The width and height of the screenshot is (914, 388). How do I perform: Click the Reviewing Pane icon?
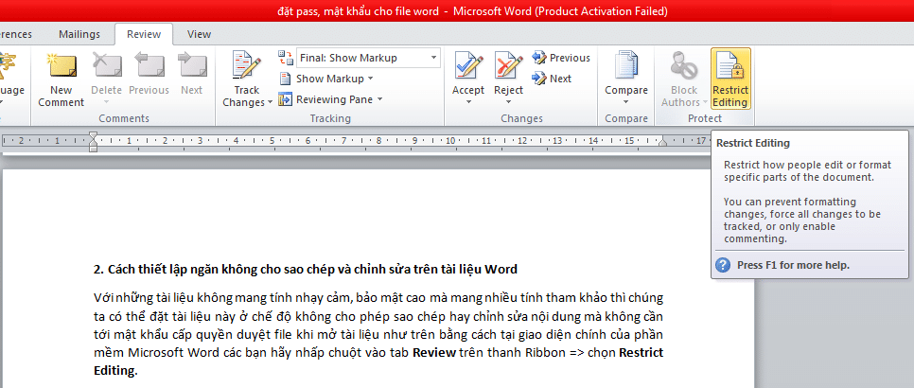click(285, 99)
